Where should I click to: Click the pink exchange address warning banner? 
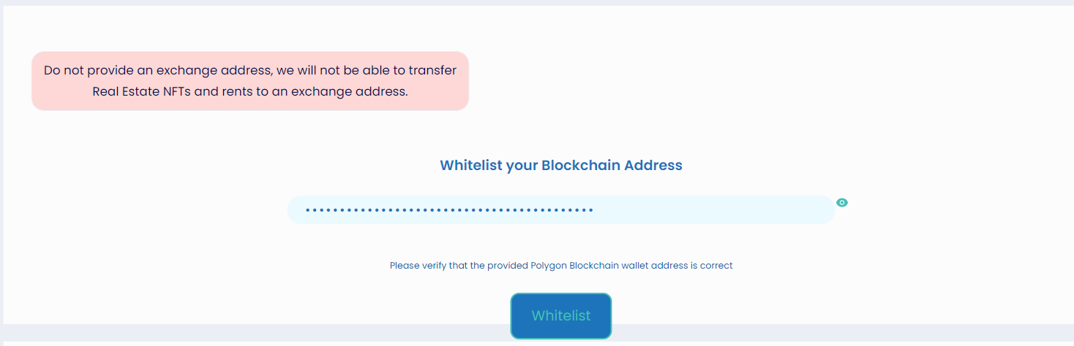point(249,81)
